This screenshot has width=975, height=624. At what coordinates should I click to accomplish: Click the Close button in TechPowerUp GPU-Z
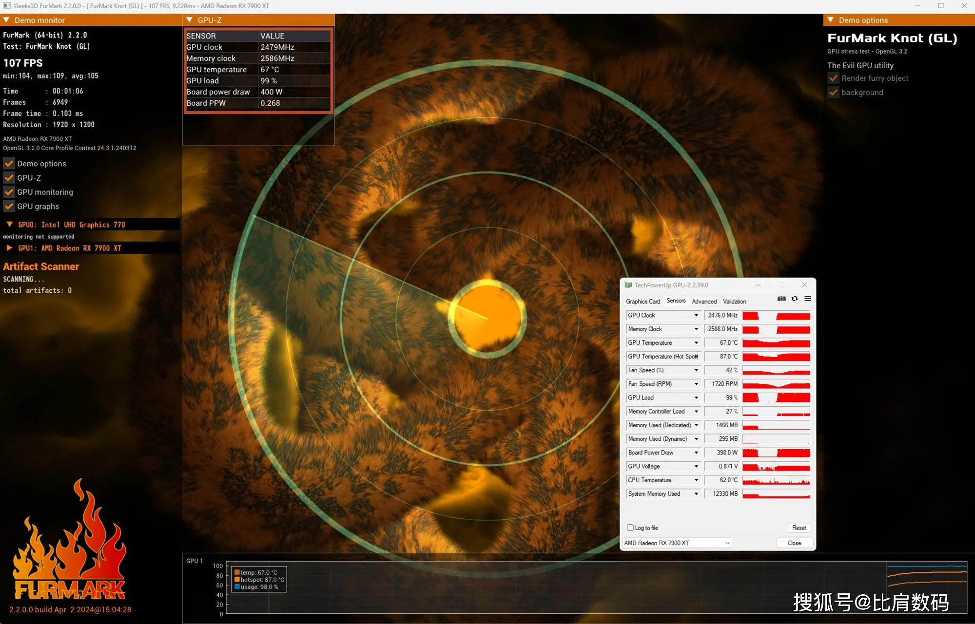795,542
